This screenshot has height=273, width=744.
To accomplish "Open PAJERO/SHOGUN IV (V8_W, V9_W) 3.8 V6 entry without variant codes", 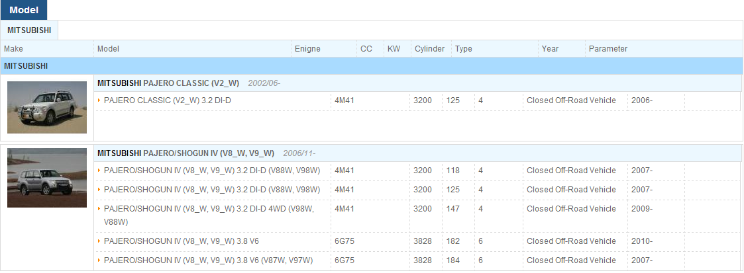I will pos(182,241).
